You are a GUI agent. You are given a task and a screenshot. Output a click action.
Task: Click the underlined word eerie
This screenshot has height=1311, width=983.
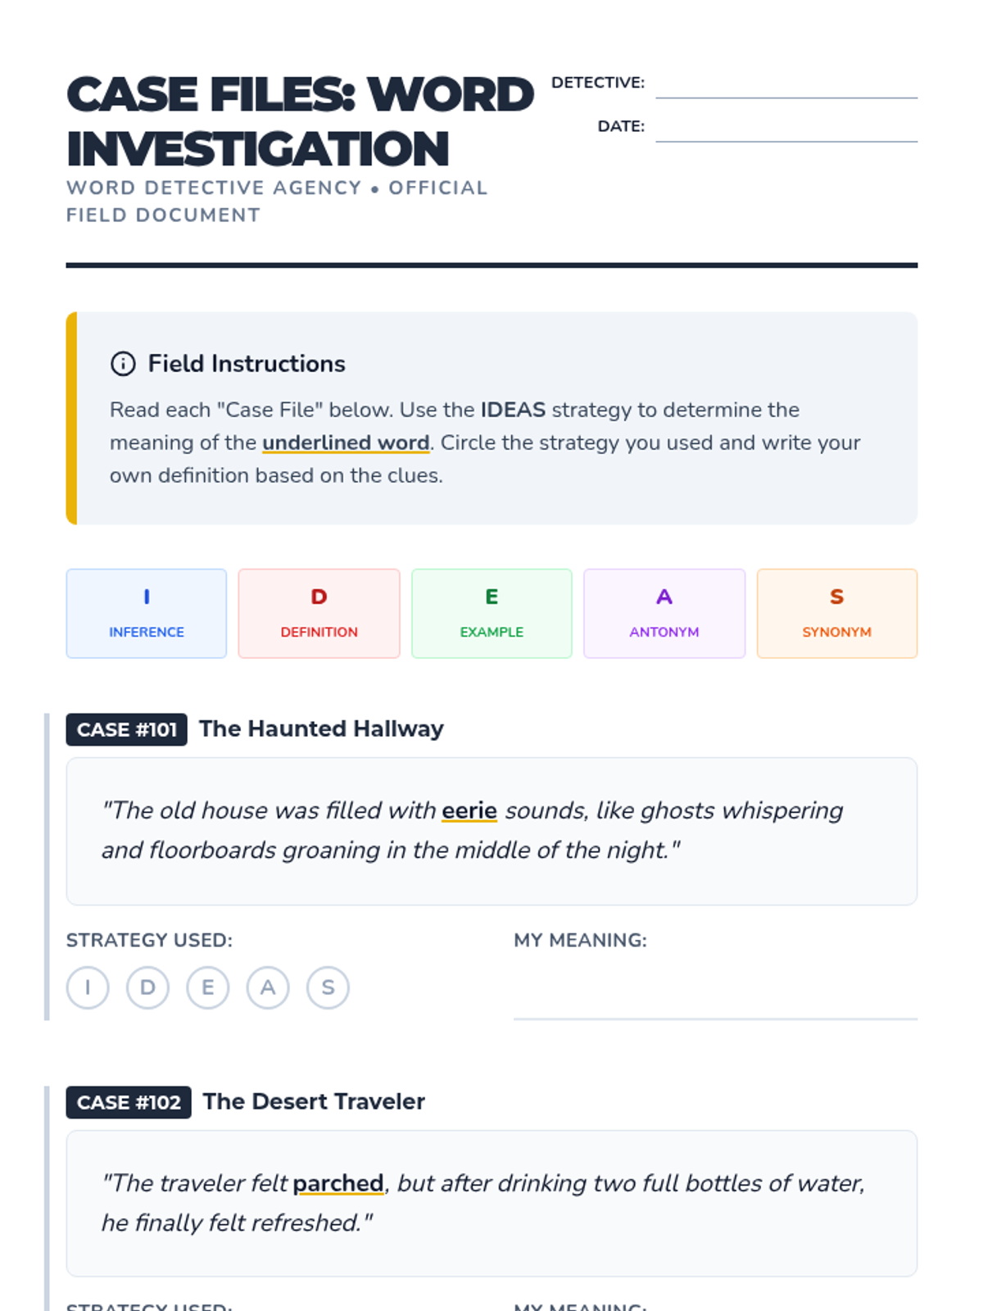[469, 810]
